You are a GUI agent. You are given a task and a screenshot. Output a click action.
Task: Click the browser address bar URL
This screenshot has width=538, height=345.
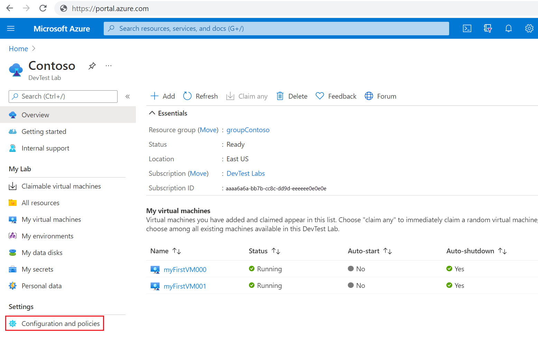(110, 9)
